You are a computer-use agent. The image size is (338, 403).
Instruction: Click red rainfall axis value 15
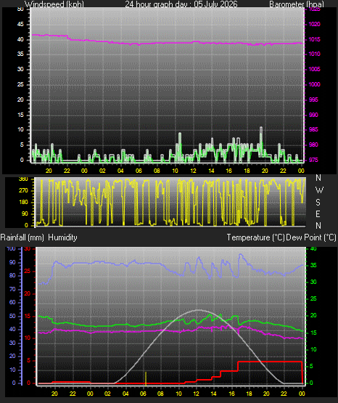coord(27,316)
